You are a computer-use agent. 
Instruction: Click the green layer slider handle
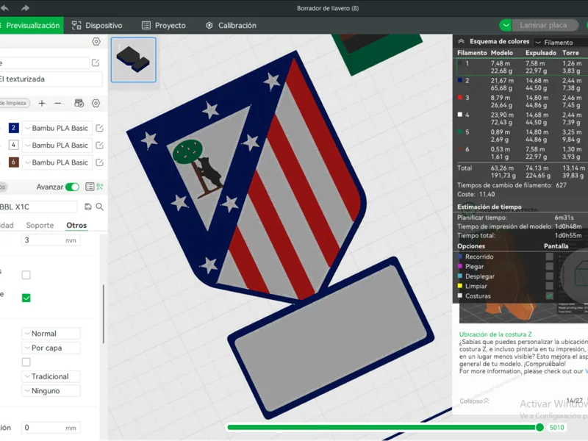(x=539, y=427)
